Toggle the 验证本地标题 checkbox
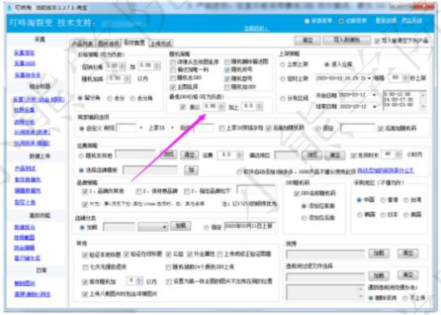Viewport: 441px width, 315px height. coord(84,255)
